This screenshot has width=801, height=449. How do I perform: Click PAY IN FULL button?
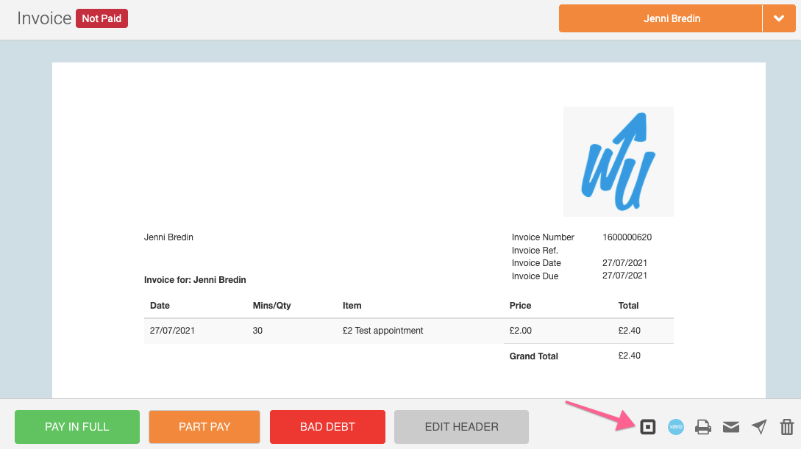pos(77,427)
